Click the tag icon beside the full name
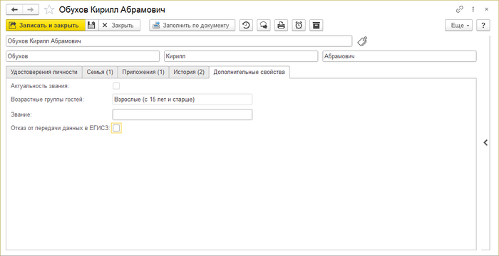The height and width of the screenshot is (256, 499). [x=362, y=41]
